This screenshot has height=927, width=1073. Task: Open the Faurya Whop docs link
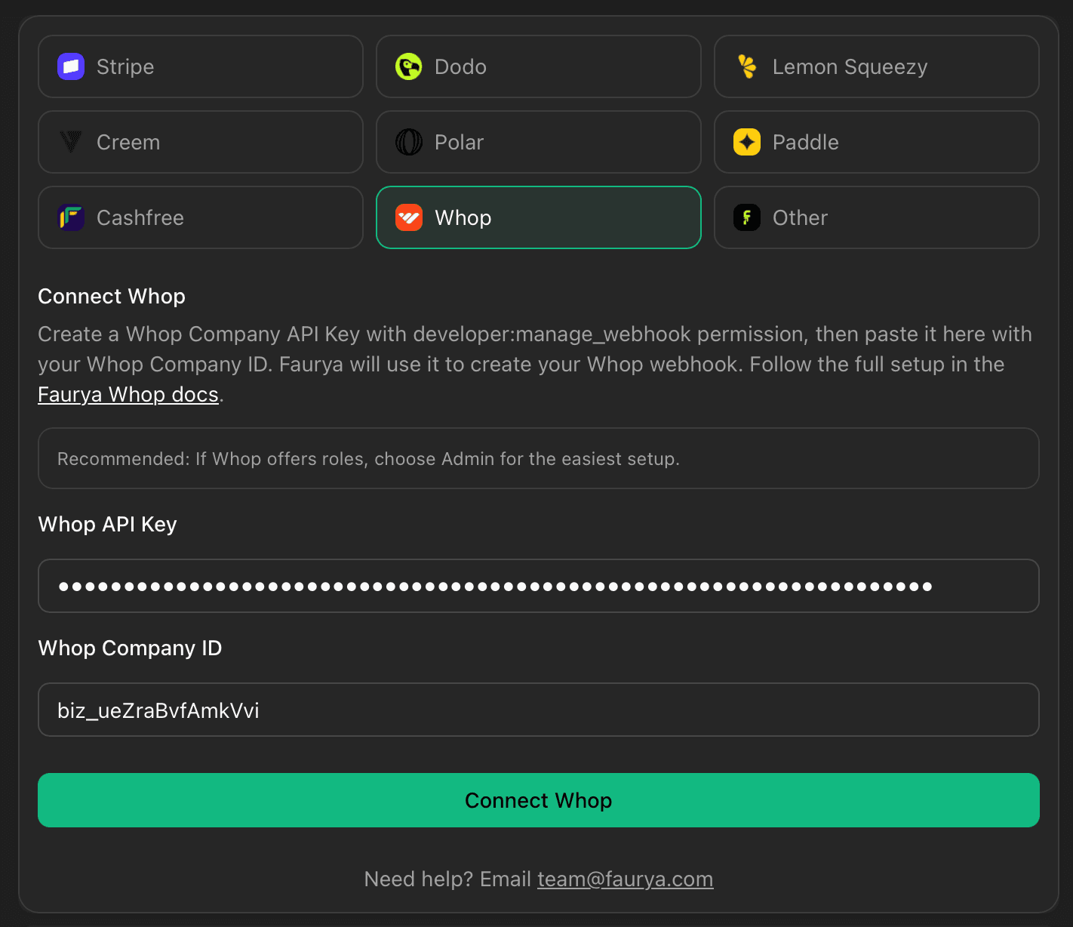coord(128,395)
